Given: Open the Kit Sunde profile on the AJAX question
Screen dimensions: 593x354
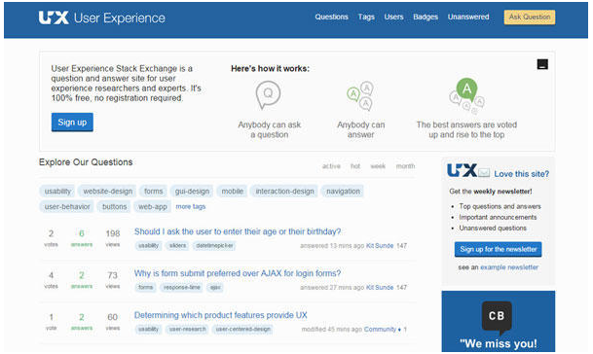Looking at the screenshot, I should (x=380, y=288).
